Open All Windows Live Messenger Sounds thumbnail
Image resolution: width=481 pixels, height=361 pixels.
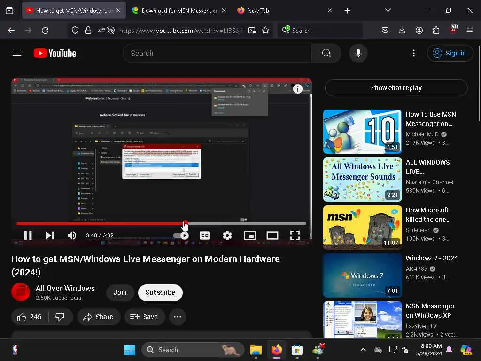click(362, 180)
